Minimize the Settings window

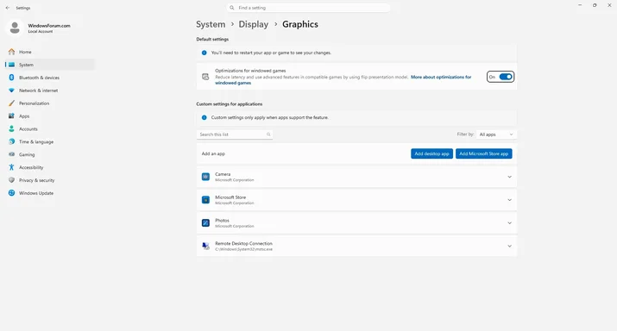[x=580, y=5]
